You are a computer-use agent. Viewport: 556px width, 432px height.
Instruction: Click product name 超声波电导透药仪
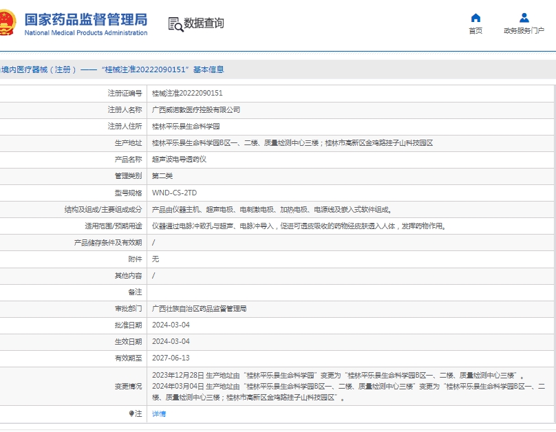[x=179, y=160]
